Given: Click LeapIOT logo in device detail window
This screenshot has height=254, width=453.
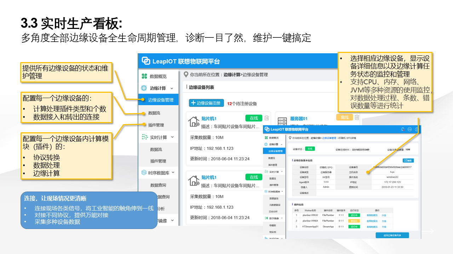Looking at the screenshot, I should point(267,129).
